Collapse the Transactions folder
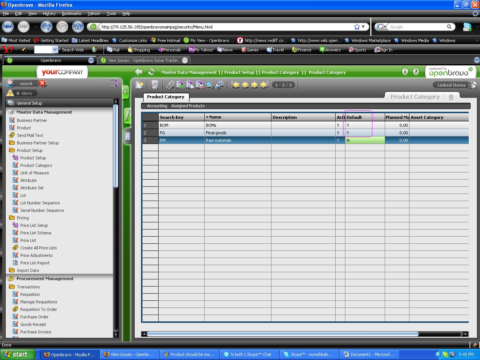Viewport: 480px width, 360px height. coord(28,287)
